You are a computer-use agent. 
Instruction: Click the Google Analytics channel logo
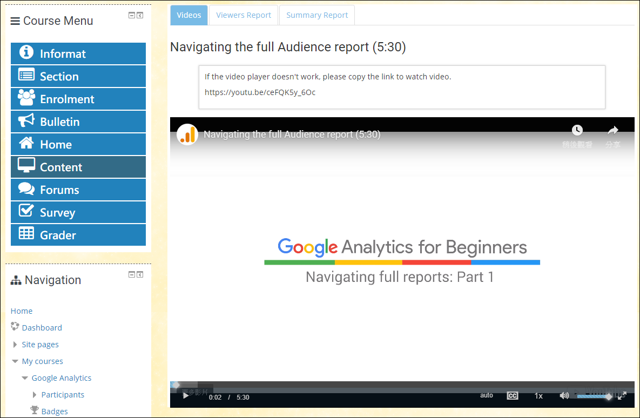pos(187,134)
